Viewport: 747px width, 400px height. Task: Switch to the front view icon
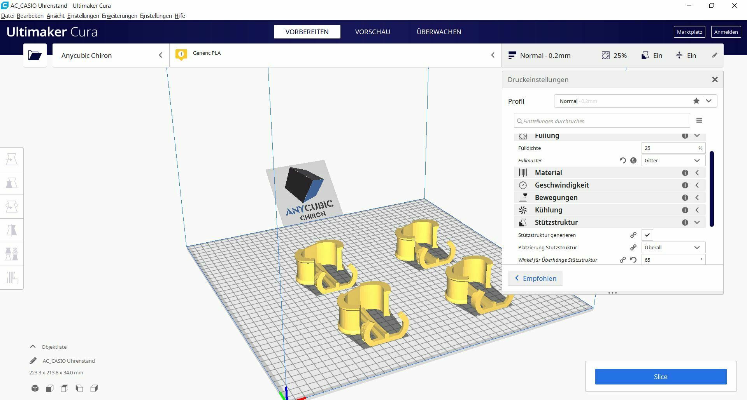pyautogui.click(x=50, y=388)
